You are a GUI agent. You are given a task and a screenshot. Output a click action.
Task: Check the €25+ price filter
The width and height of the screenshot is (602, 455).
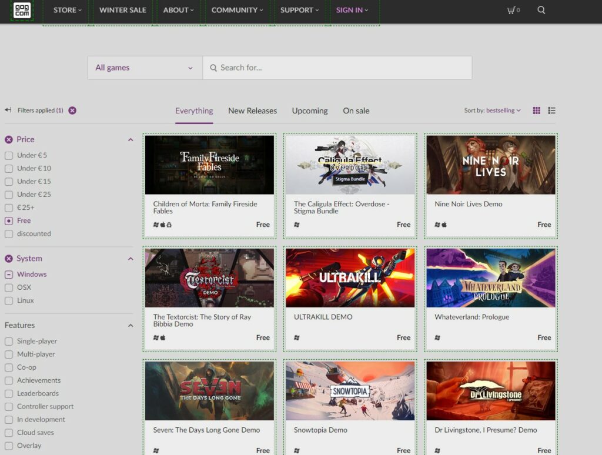(x=9, y=208)
